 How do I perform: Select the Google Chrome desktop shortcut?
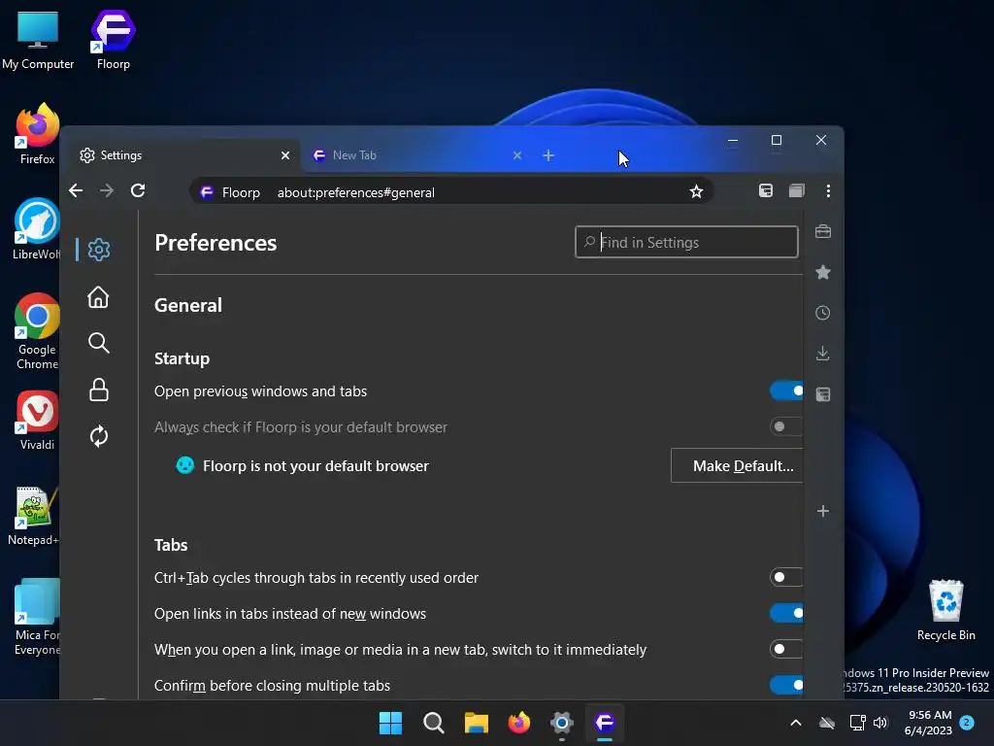click(38, 331)
